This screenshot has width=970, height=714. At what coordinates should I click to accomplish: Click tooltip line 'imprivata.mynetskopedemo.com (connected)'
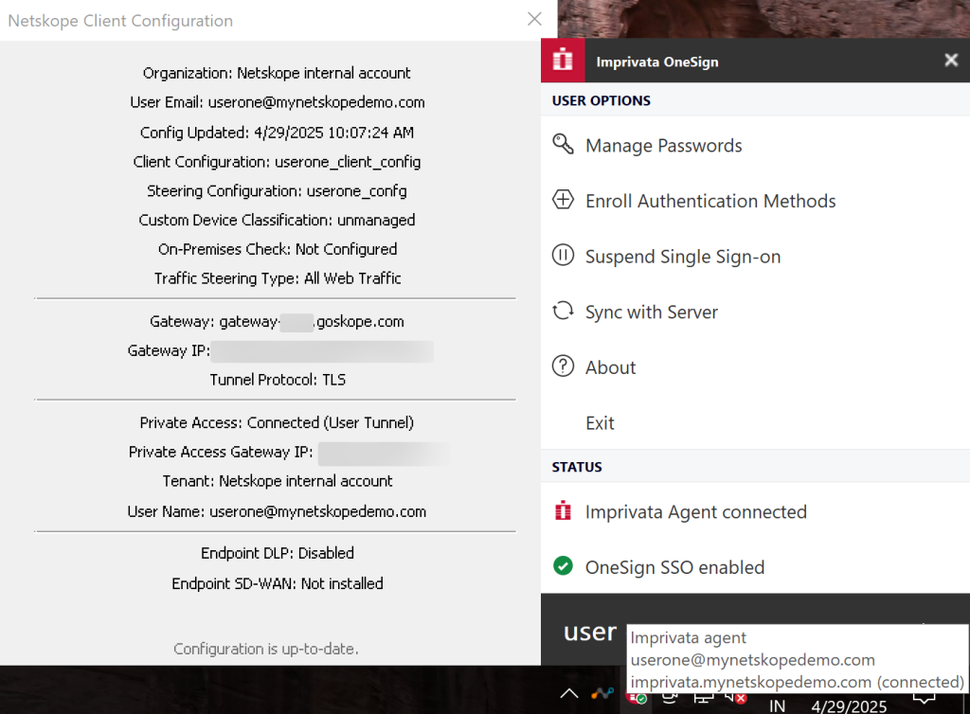(797, 681)
